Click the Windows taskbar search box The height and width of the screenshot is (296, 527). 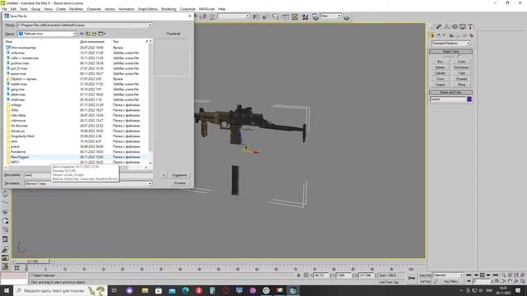click(60, 290)
